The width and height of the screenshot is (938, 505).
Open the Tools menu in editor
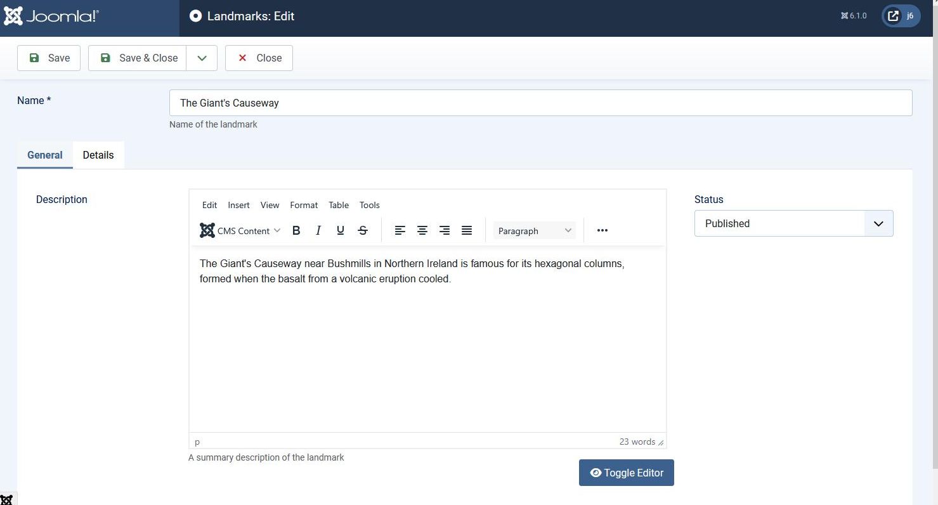369,205
